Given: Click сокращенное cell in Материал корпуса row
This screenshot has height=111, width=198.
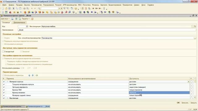Looking at the screenshot, I should (98, 82).
